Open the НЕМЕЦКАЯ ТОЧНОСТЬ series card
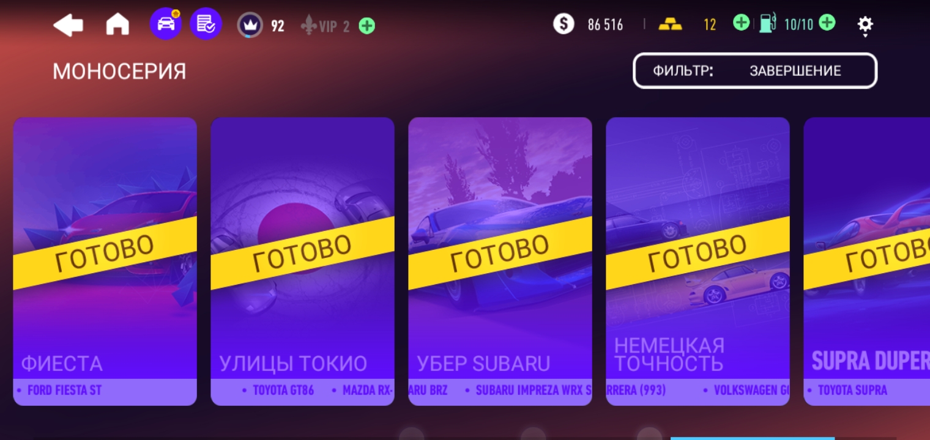930x440 pixels. (x=697, y=262)
